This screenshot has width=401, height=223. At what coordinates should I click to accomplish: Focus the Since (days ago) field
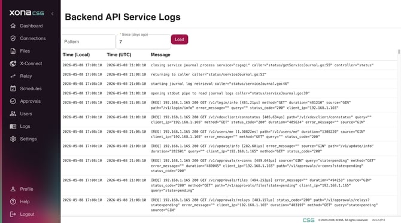click(x=143, y=42)
